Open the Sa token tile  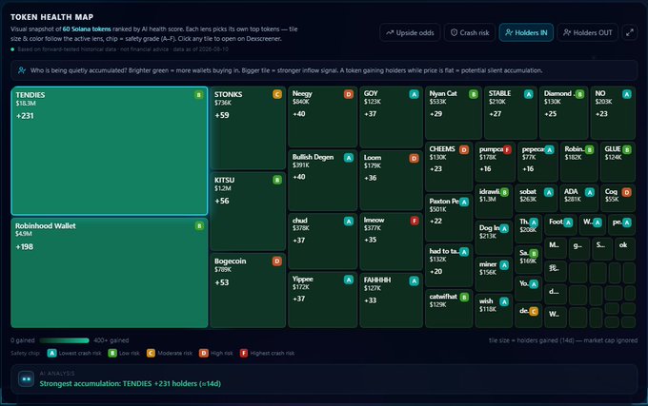point(529,260)
